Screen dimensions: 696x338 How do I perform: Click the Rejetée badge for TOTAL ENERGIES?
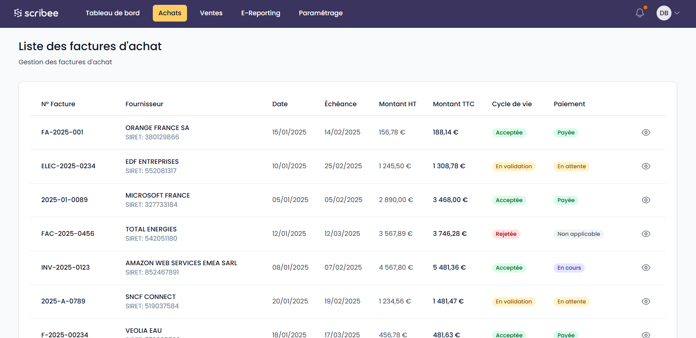(506, 234)
